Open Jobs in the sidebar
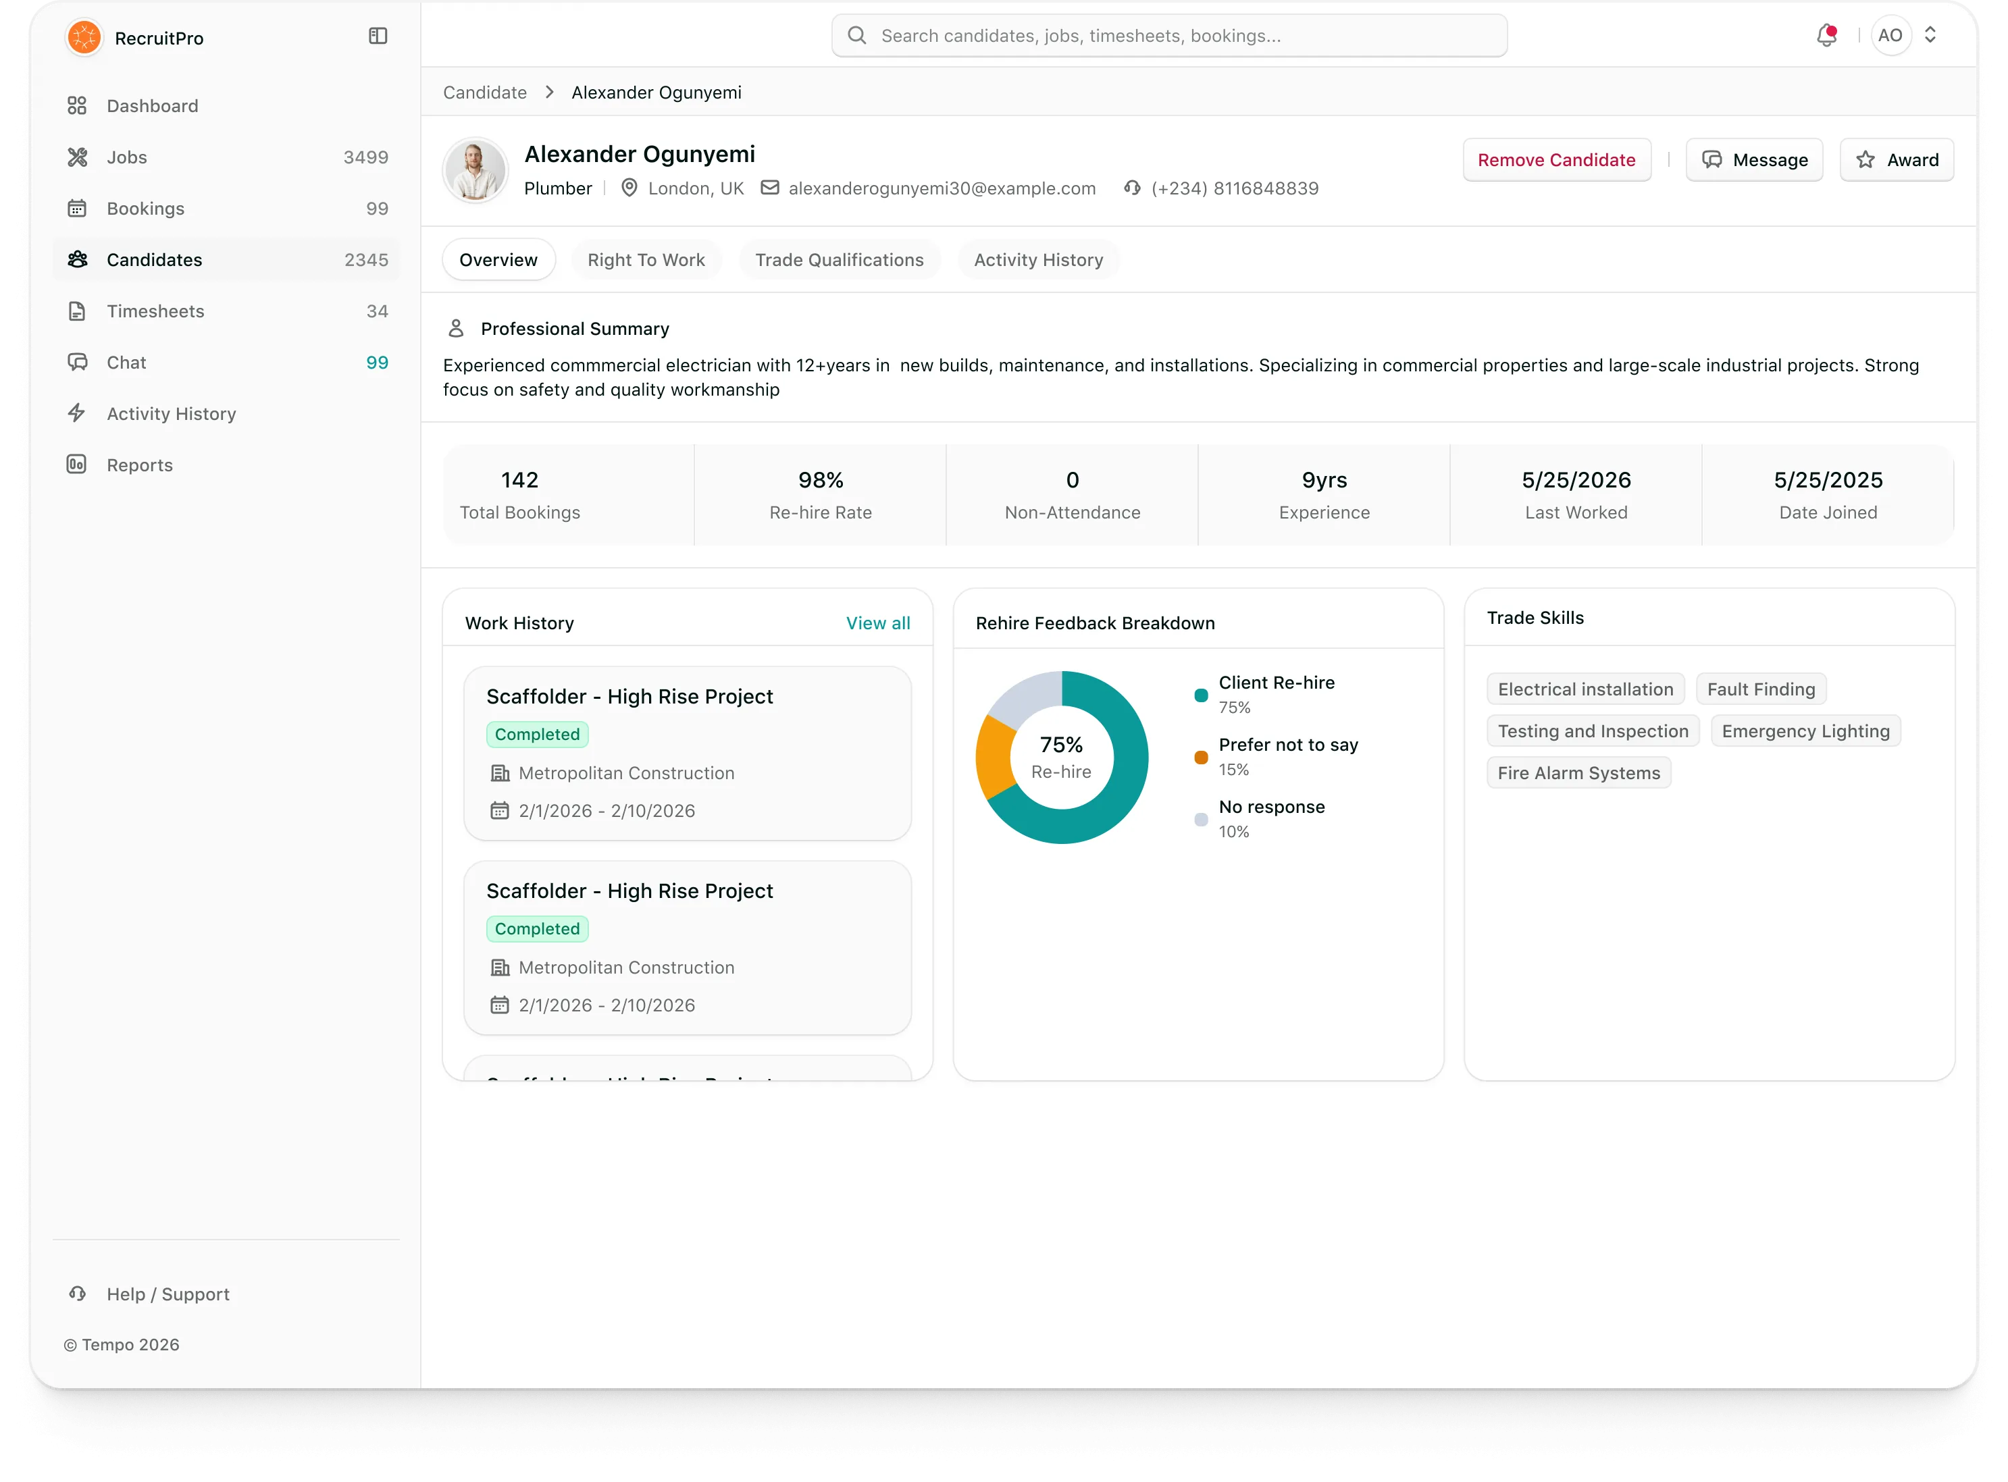This screenshot has width=2008, height=1482. (x=226, y=157)
